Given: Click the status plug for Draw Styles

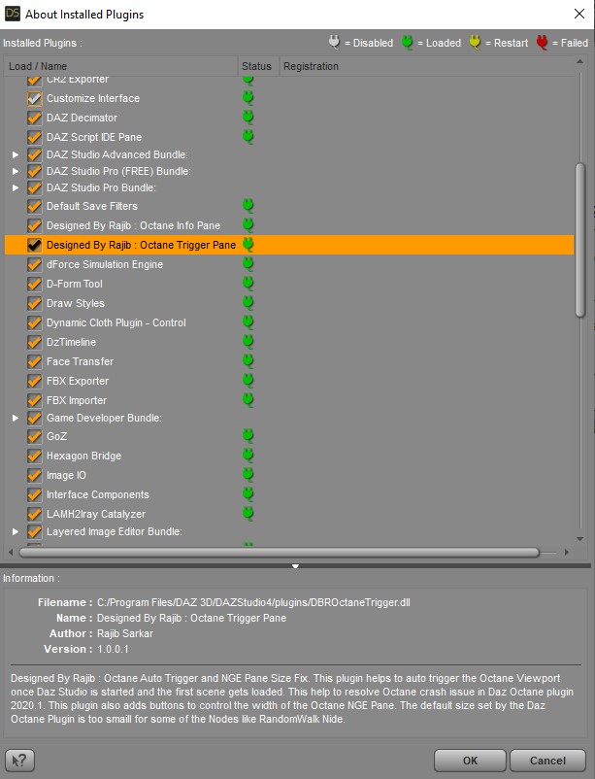Looking at the screenshot, I should coord(248,302).
